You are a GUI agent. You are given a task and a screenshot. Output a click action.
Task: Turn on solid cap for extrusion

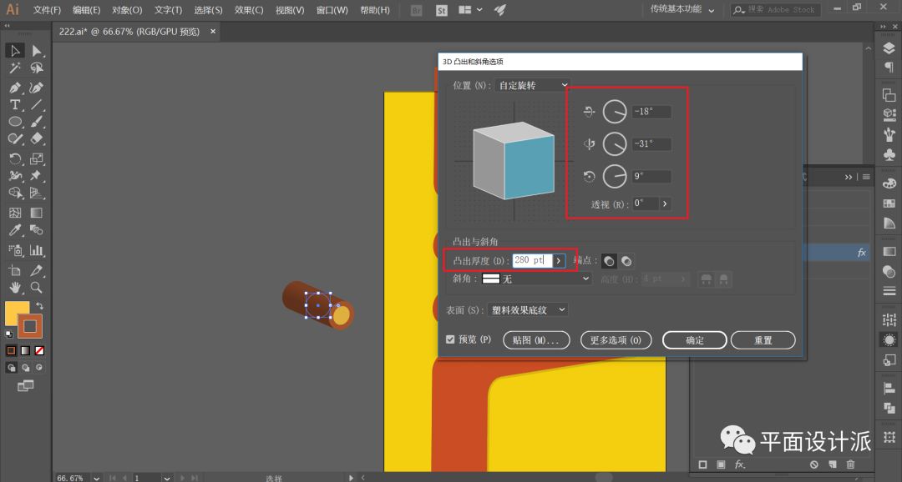[609, 261]
